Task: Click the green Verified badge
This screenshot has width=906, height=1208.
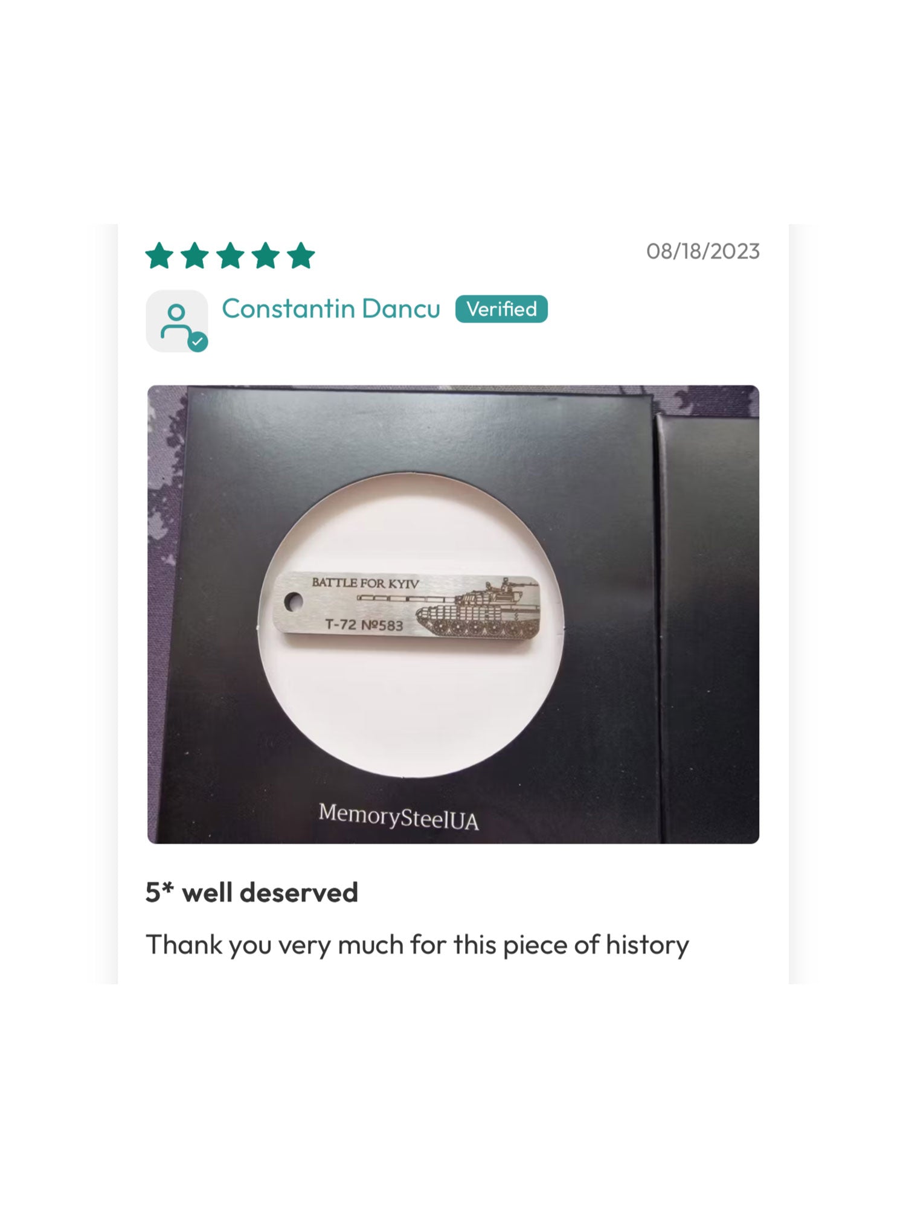Action: 501,309
